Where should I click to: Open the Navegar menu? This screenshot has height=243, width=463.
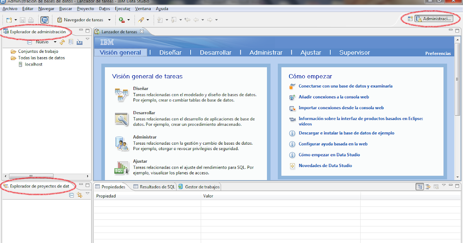pyautogui.click(x=46, y=8)
